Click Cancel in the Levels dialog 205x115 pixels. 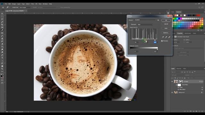[x=166, y=24]
